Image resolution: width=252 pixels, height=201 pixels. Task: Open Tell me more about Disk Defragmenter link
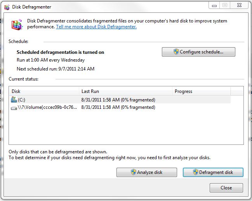[x=96, y=27]
